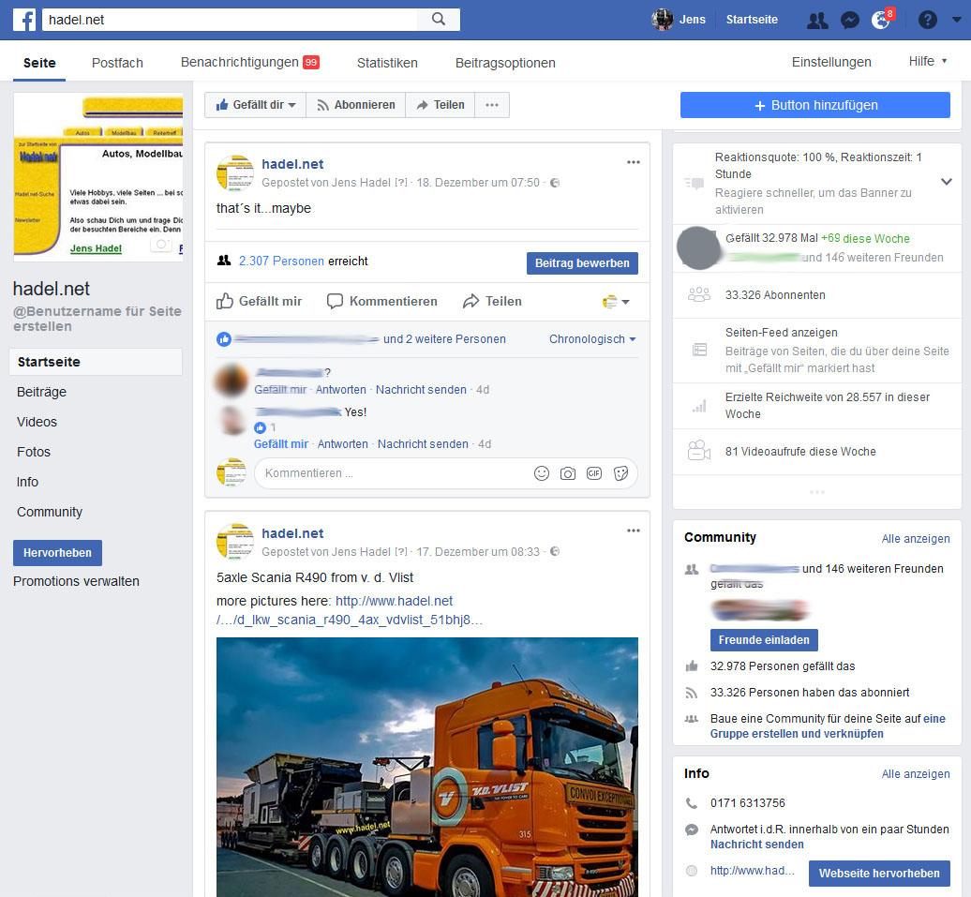The height and width of the screenshot is (897, 971).
Task: Click Antworten on the Yes! comment
Action: (342, 444)
